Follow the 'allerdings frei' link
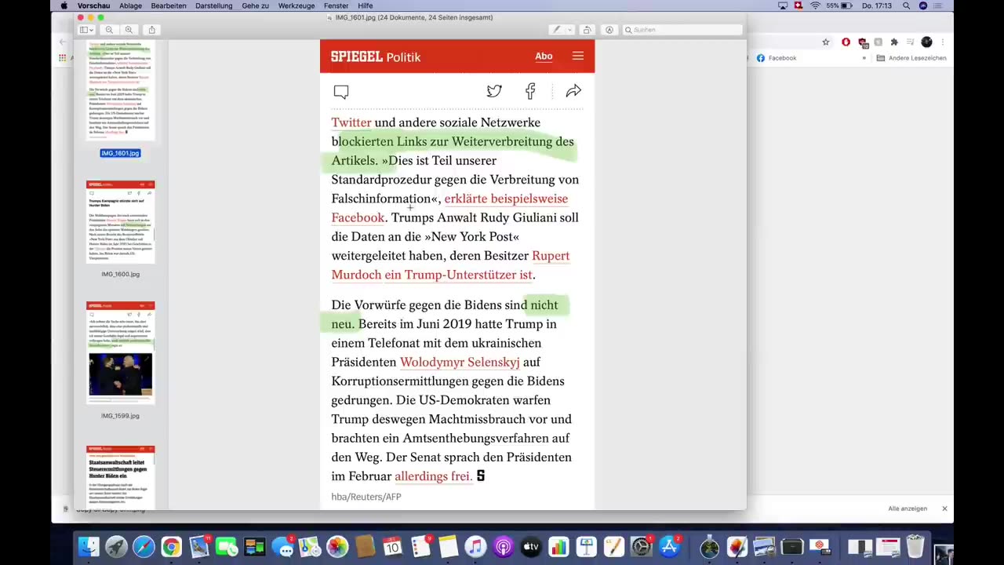 click(433, 476)
